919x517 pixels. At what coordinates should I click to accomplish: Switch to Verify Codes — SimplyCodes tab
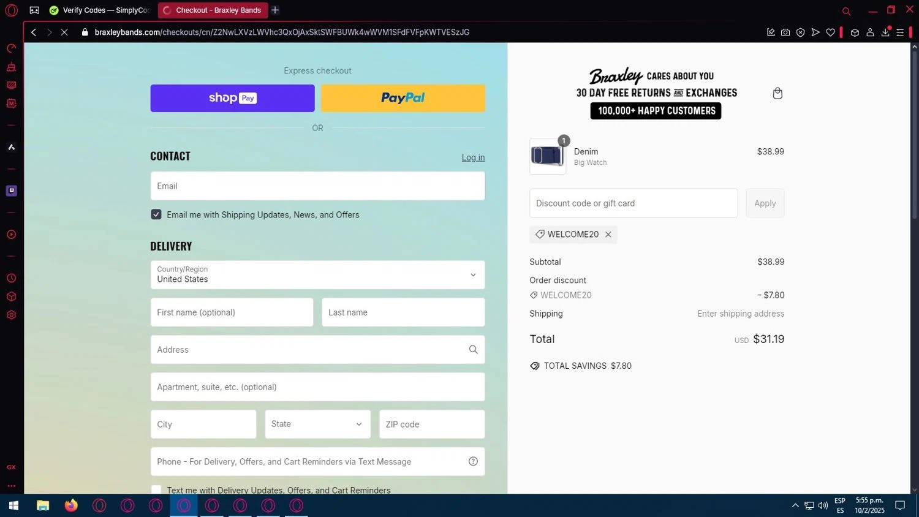[99, 10]
